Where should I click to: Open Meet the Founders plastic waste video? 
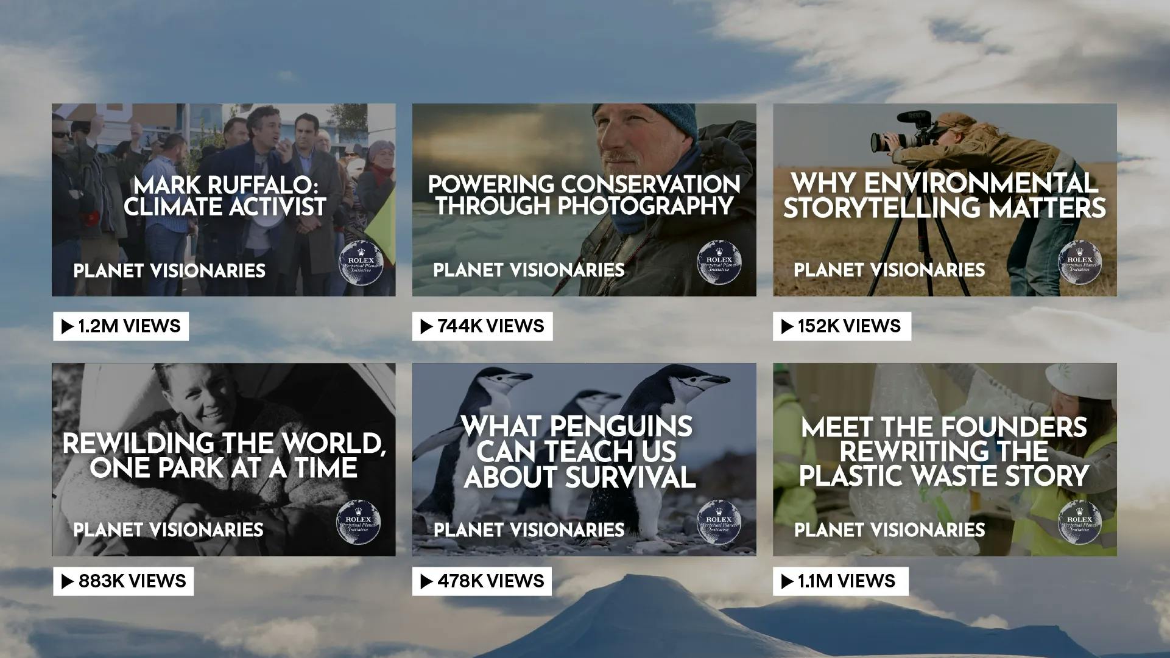945,460
